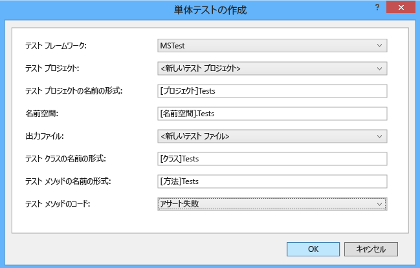The image size is (420, 268).
Task: Click the テスト クラスの名前の形式: label
Action: click(65, 159)
